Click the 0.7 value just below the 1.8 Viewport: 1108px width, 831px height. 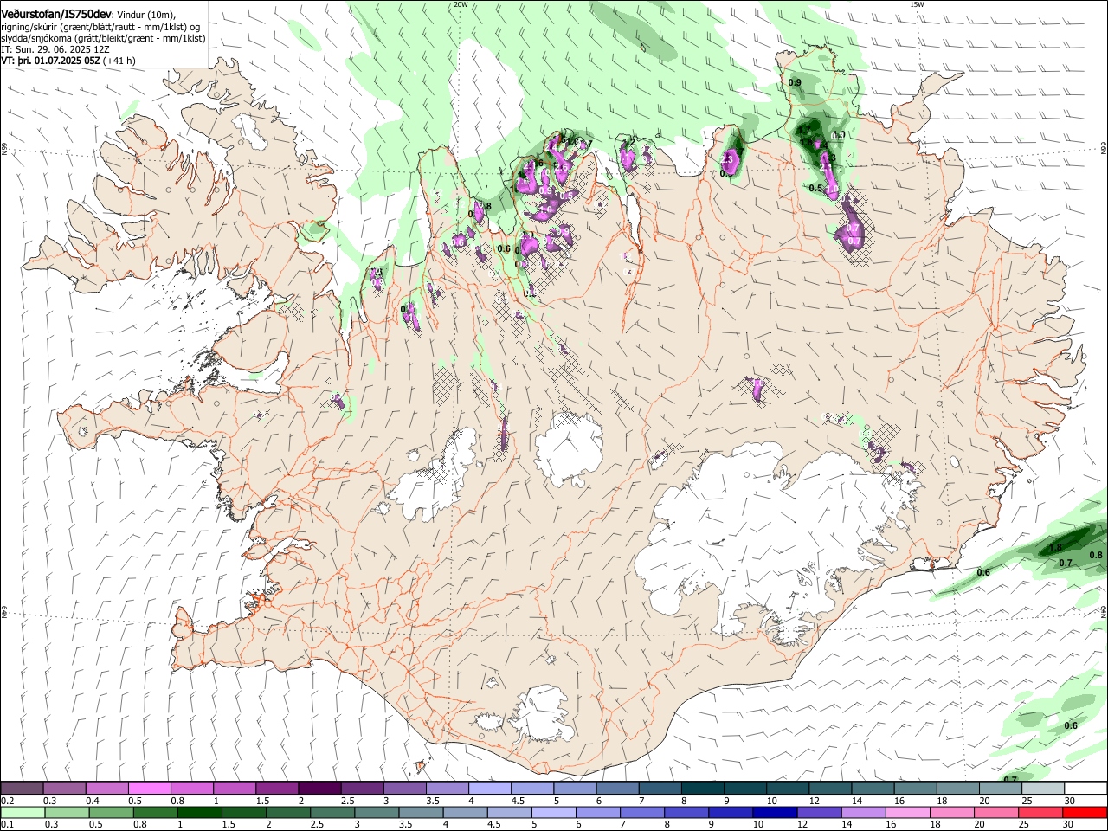tap(1066, 563)
